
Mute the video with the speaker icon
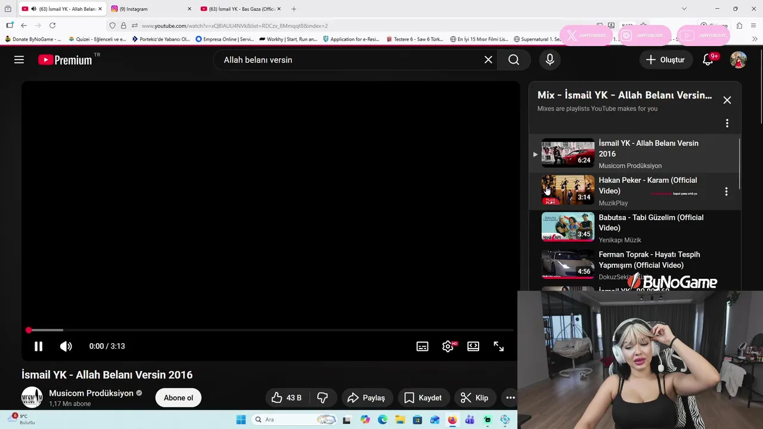point(66,346)
